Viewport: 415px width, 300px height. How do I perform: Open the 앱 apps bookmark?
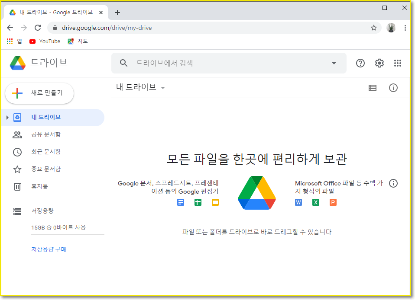[x=14, y=41]
